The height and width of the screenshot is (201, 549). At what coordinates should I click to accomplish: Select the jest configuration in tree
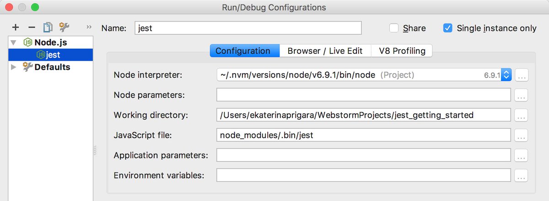50,55
